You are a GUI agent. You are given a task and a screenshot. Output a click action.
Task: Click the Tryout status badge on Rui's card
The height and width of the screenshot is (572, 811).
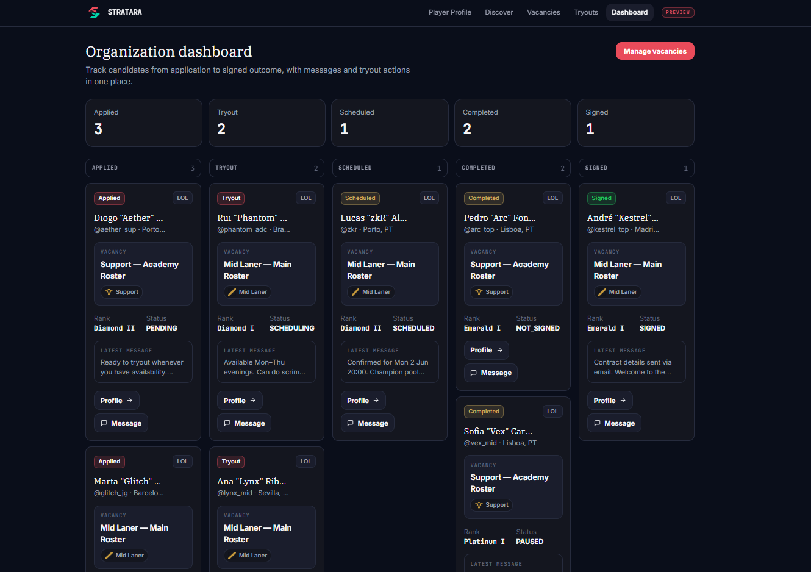click(x=231, y=198)
